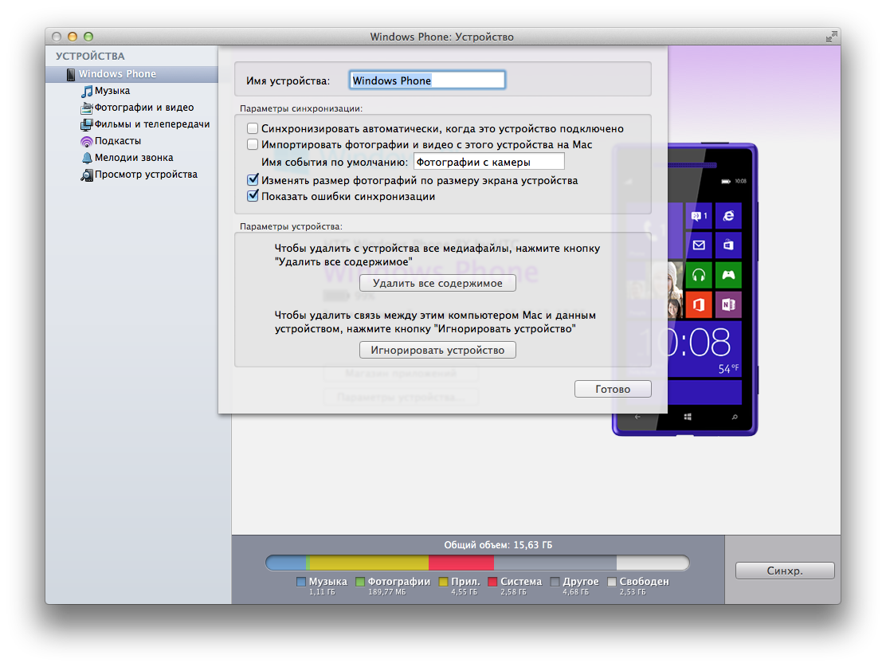This screenshot has width=886, height=667.
Task: Open Фотографии и видео section
Action: coord(143,108)
